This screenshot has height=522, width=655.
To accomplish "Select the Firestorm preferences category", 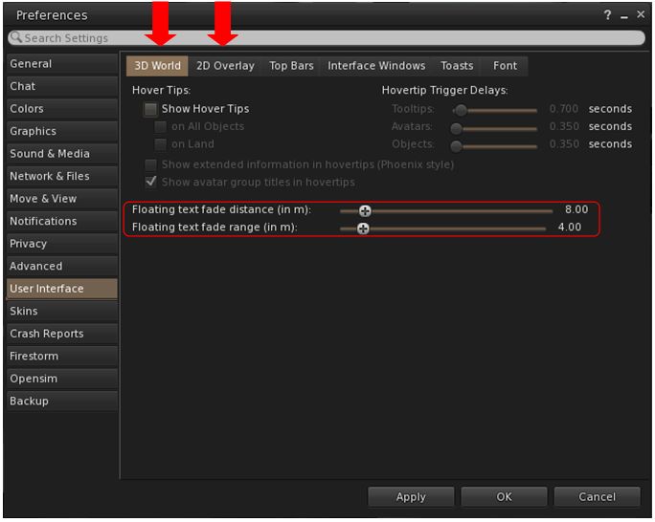I will (x=34, y=357).
